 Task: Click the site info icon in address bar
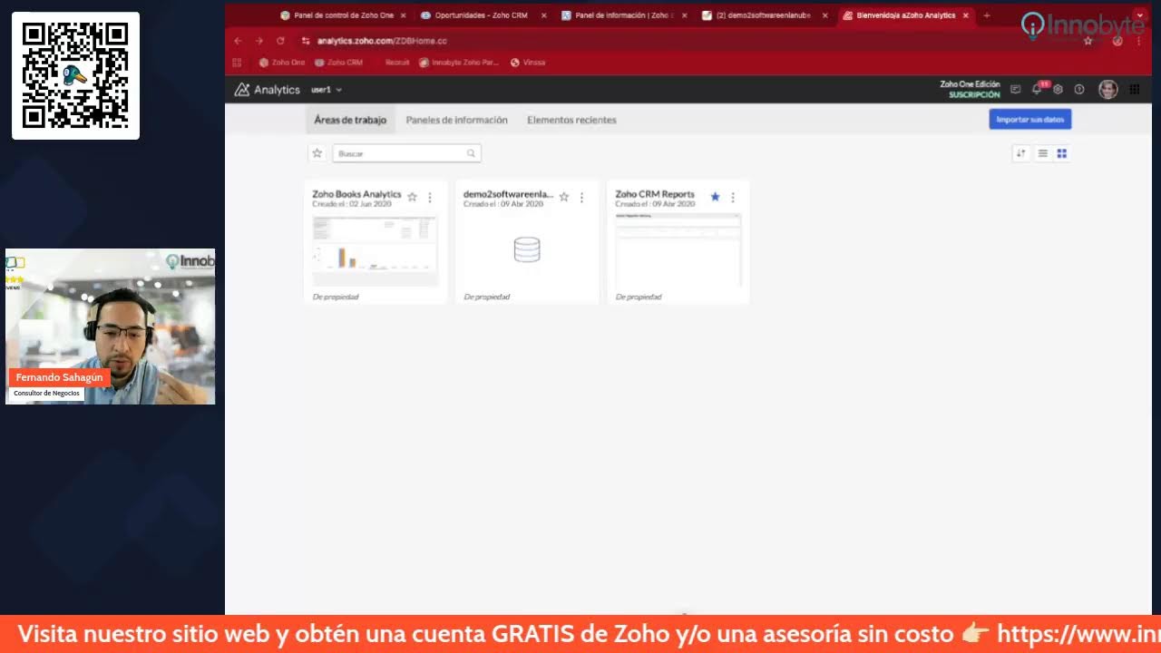[306, 41]
